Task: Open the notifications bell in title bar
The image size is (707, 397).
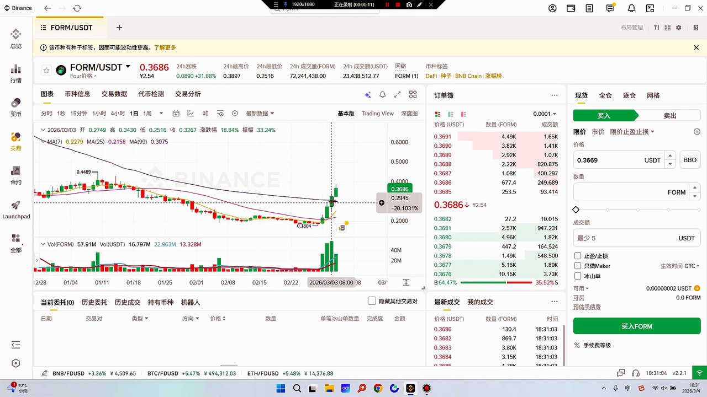Action: [631, 8]
